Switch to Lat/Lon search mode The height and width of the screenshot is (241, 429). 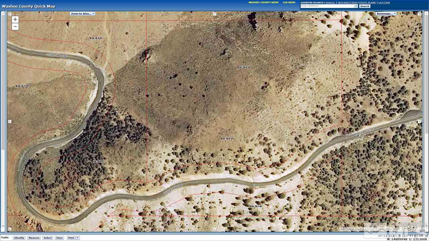pos(384,2)
